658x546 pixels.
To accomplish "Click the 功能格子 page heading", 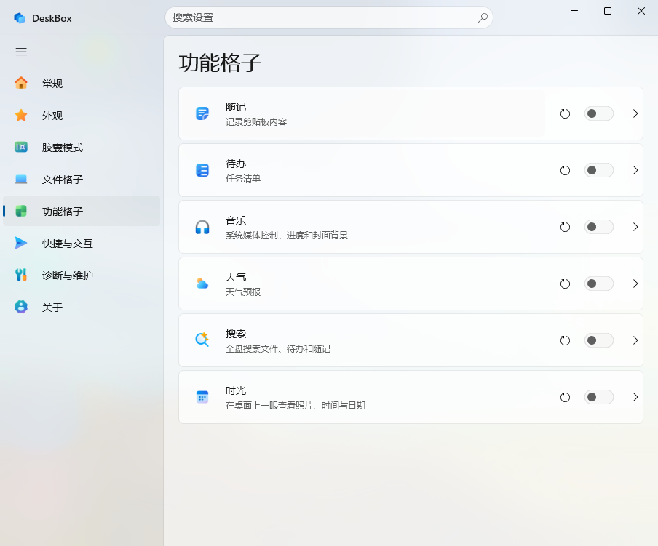I will pyautogui.click(x=220, y=63).
